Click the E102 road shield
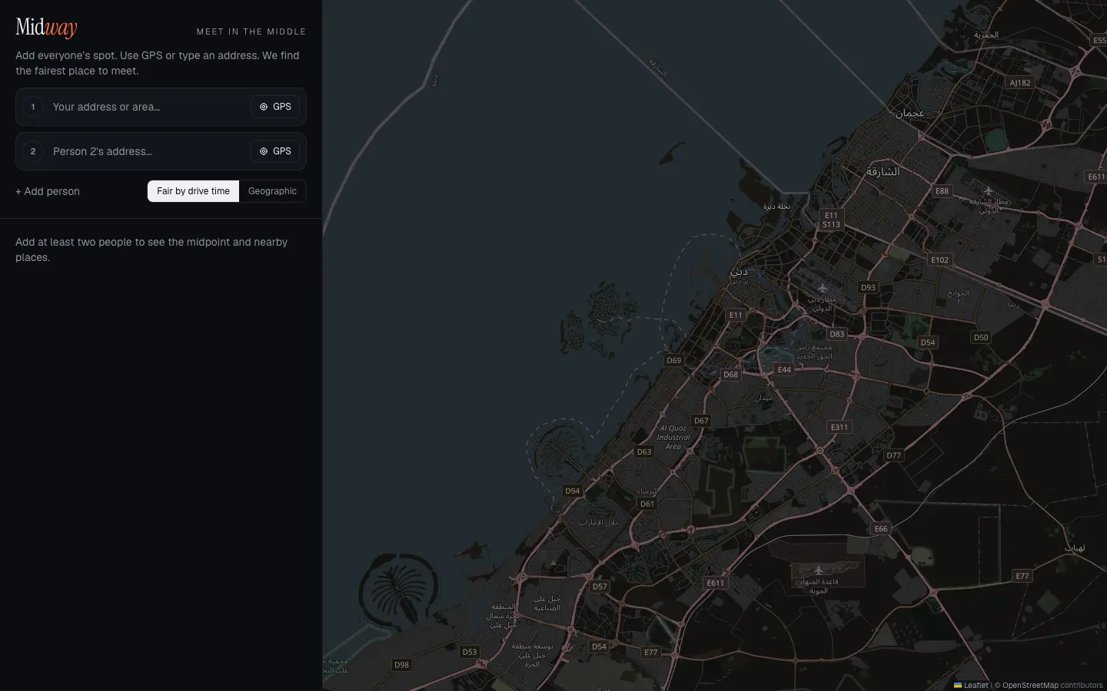 [939, 260]
